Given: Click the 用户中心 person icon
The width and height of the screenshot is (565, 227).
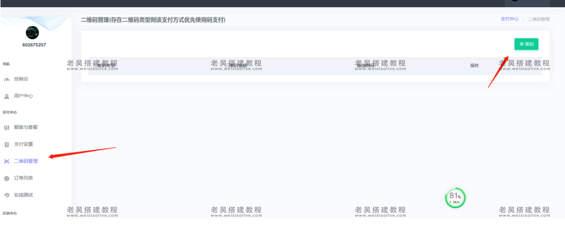Looking at the screenshot, I should 7,96.
